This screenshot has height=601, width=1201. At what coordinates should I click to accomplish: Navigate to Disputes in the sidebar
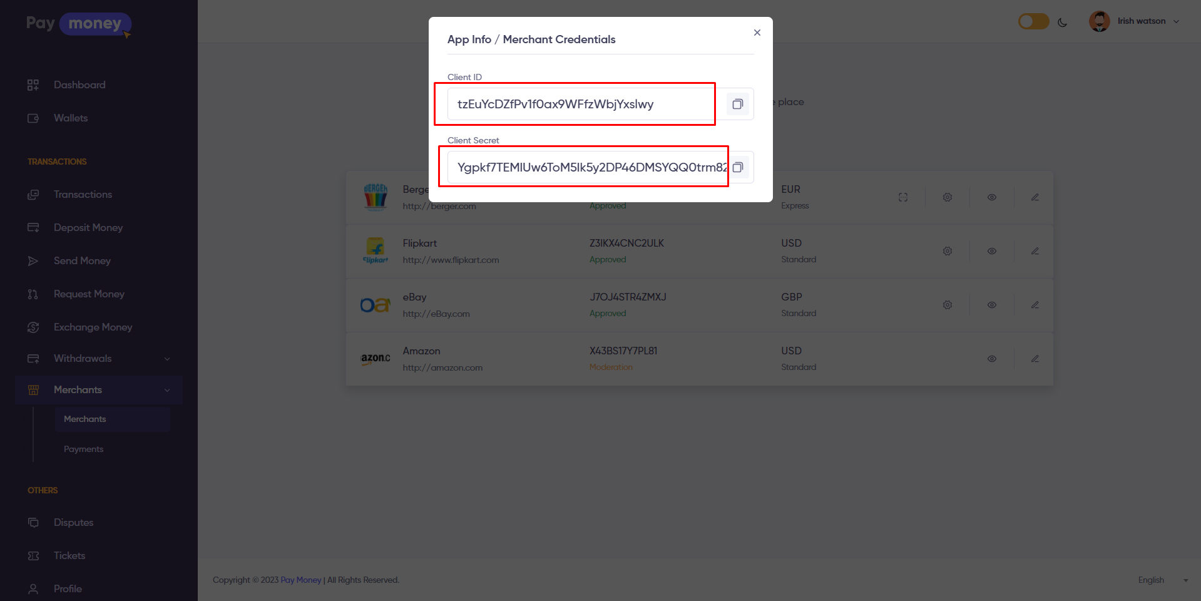(73, 522)
